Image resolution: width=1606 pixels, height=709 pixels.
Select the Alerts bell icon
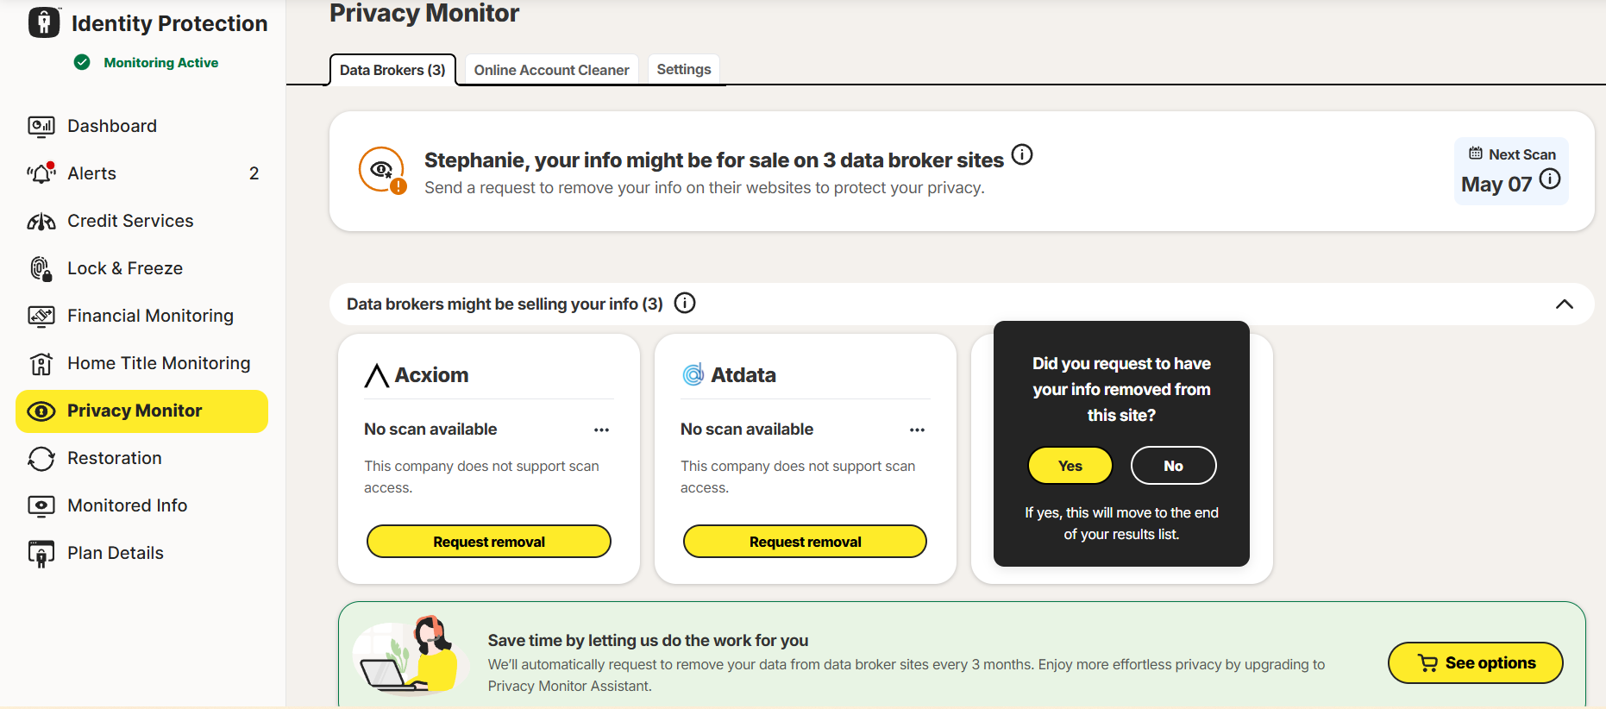pos(41,173)
